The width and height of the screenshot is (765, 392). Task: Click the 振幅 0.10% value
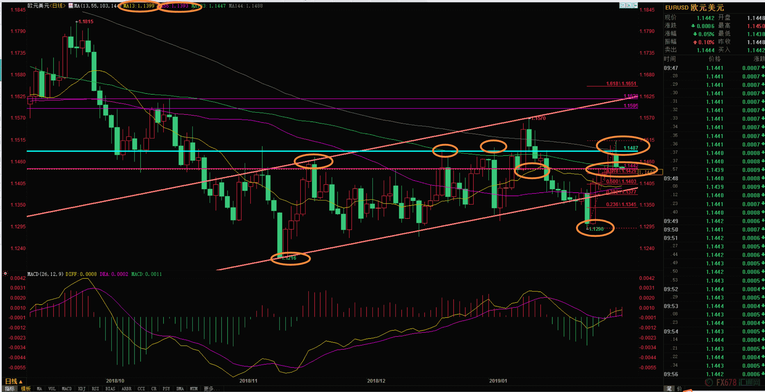click(704, 42)
